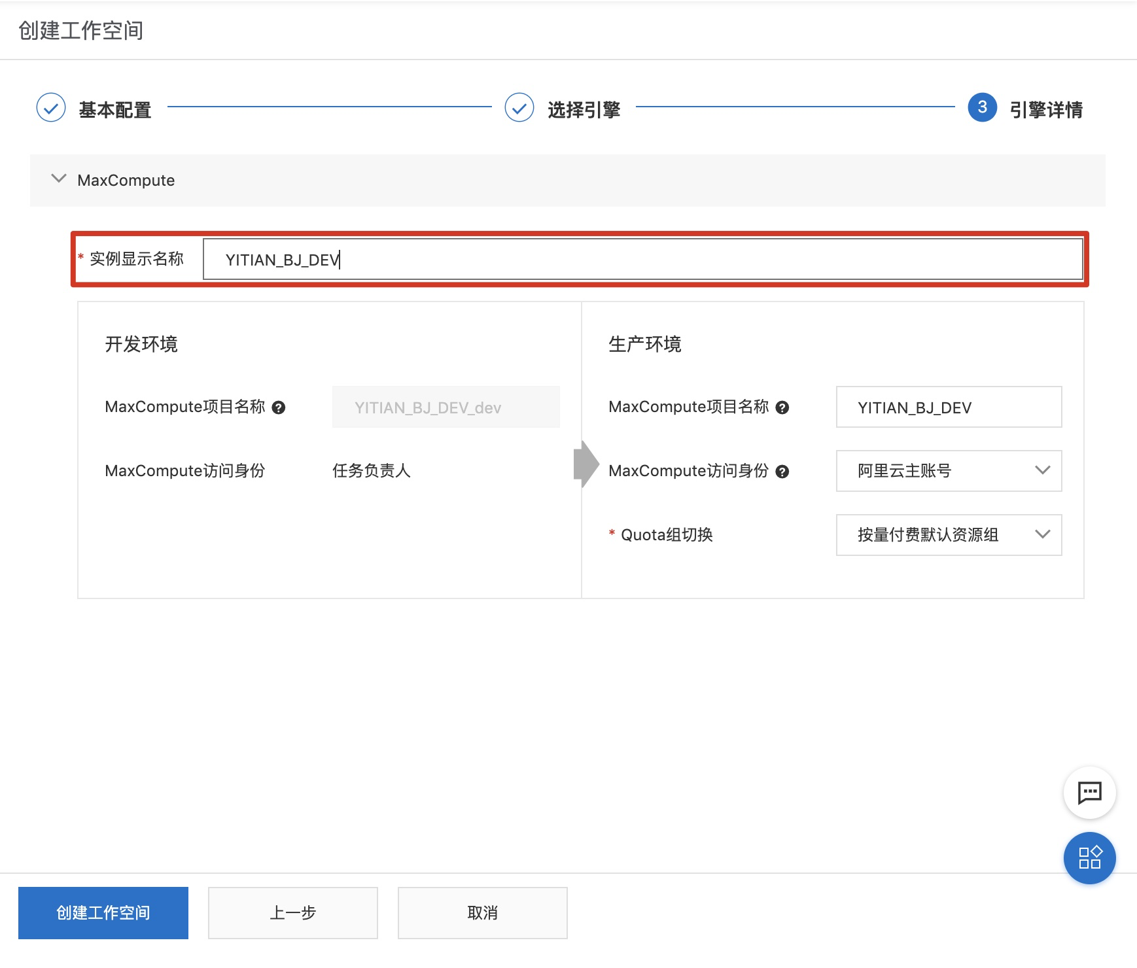Click the production project name field YITIAN_BJ_DEV

click(x=949, y=407)
